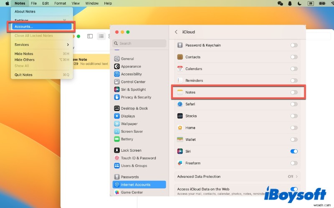
Task: Click the Stocks app icon row
Action: click(180, 116)
